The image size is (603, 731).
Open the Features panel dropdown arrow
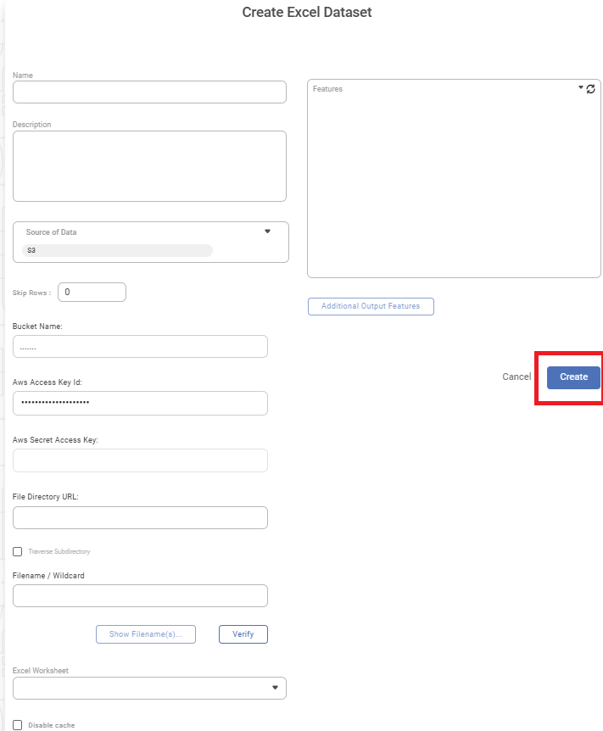581,87
